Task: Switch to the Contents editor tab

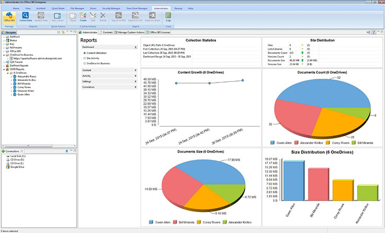Action: 106,32
